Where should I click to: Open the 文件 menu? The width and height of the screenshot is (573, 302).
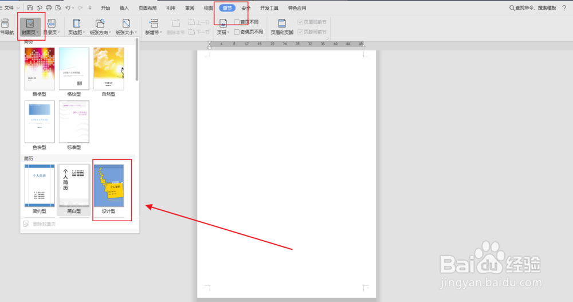(x=9, y=7)
